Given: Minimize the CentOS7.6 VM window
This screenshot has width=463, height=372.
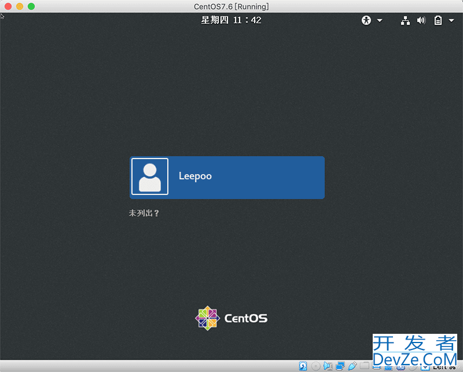Looking at the screenshot, I should point(20,6).
